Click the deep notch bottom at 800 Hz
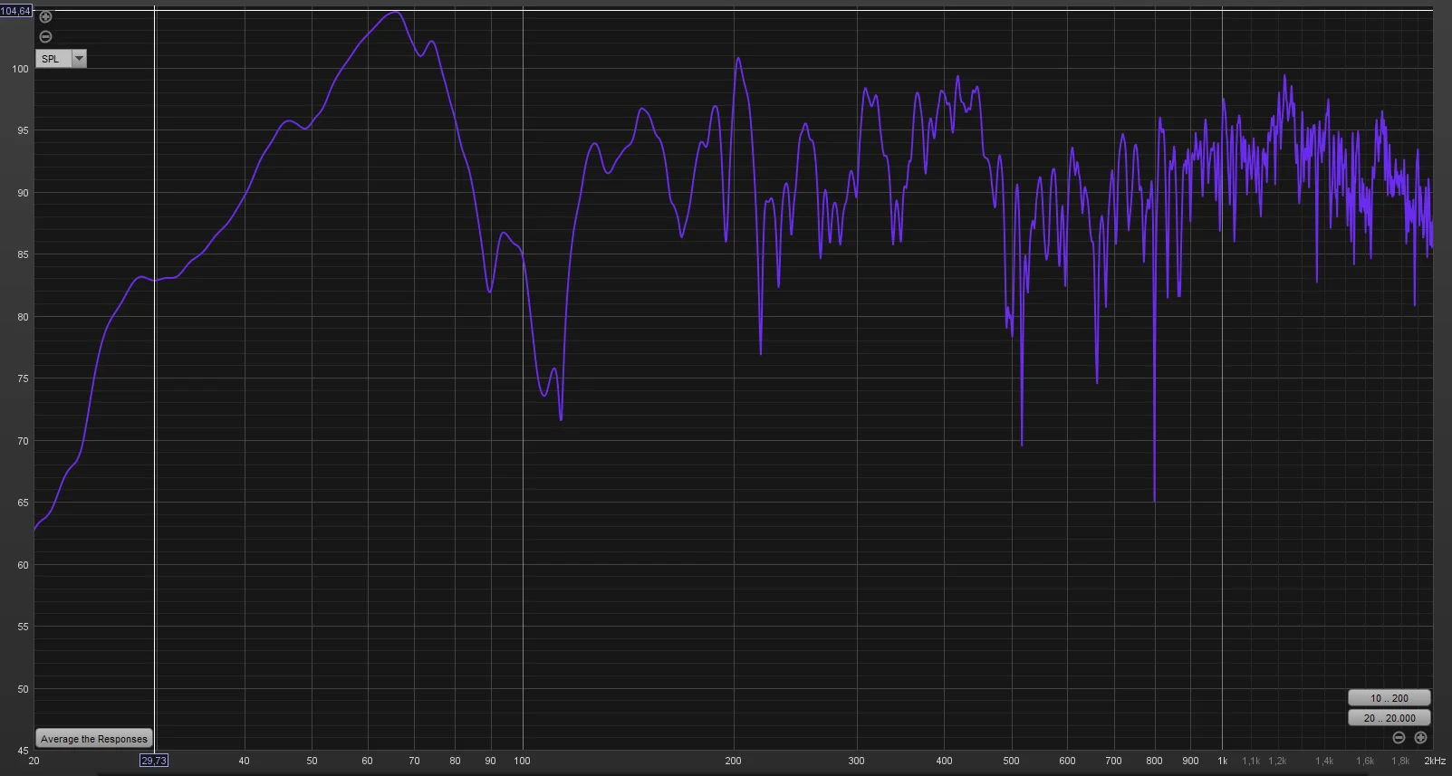 pyautogui.click(x=1154, y=500)
